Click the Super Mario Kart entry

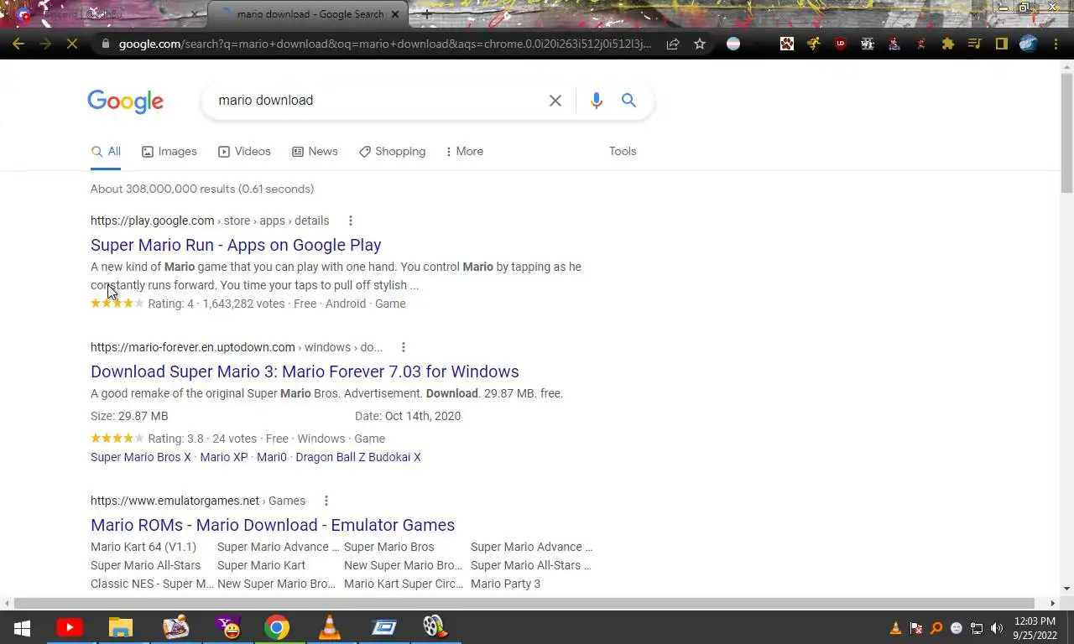(x=262, y=565)
